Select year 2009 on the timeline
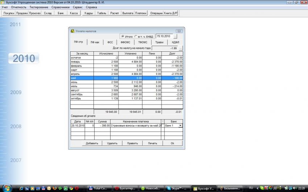308x192 pixels. click(16, 93)
